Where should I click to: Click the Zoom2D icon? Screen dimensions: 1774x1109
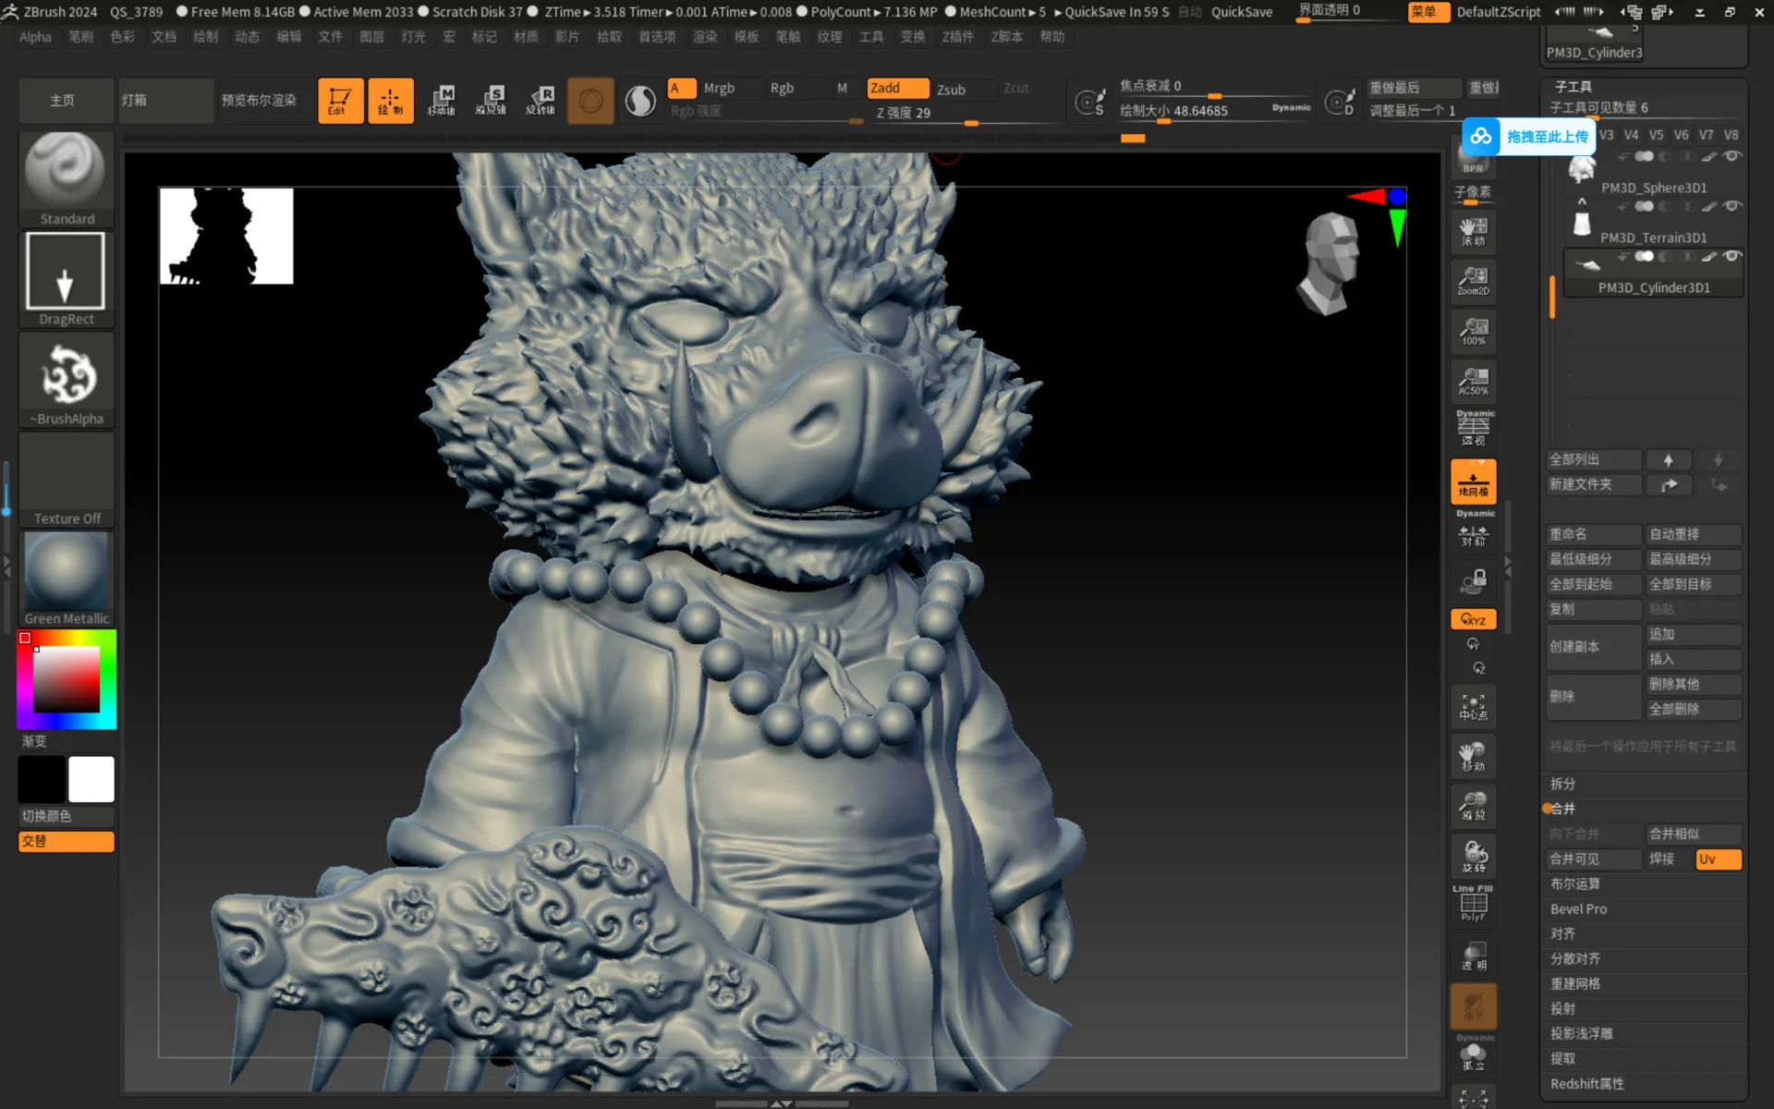click(x=1473, y=280)
